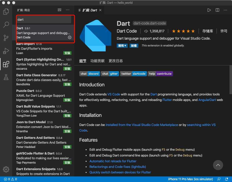The image size is (232, 182).
Task: Install Dart (Syntax Highlighting Only) extension
Action: point(67,69)
